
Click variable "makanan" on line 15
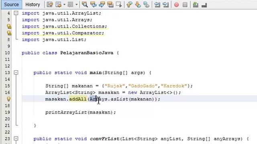click(82, 86)
